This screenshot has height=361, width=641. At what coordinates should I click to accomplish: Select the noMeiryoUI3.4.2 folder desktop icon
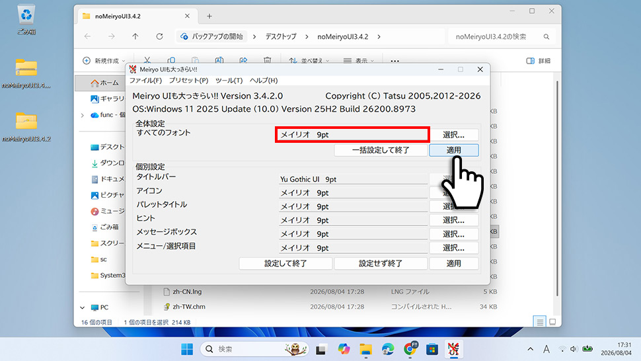click(x=26, y=127)
